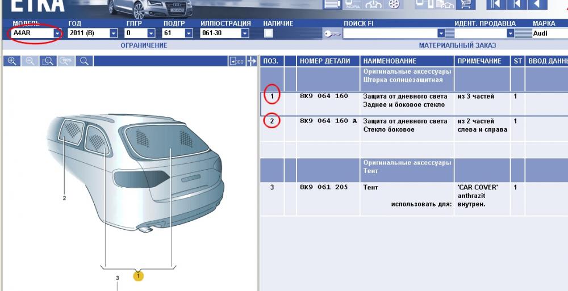Click the key icon beside ПОИСК FI
This screenshot has height=291, width=568.
point(332,33)
